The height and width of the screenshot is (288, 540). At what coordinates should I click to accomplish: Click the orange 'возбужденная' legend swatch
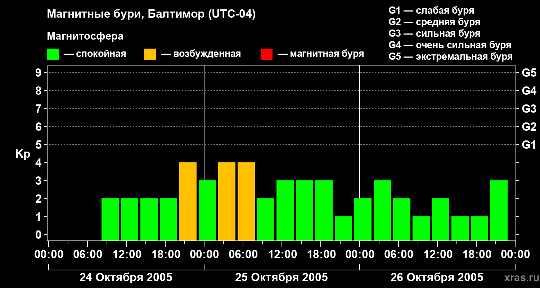tap(150, 54)
